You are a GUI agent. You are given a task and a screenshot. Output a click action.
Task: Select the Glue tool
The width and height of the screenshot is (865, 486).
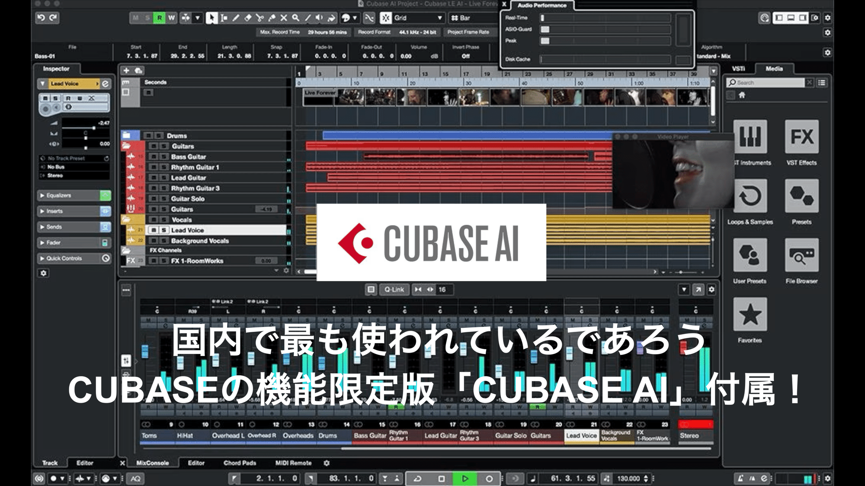(272, 18)
